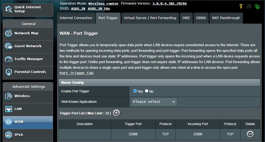The height and width of the screenshot is (142, 265).
Task: Open the Well-Known Applications dropdown
Action: coord(154,102)
